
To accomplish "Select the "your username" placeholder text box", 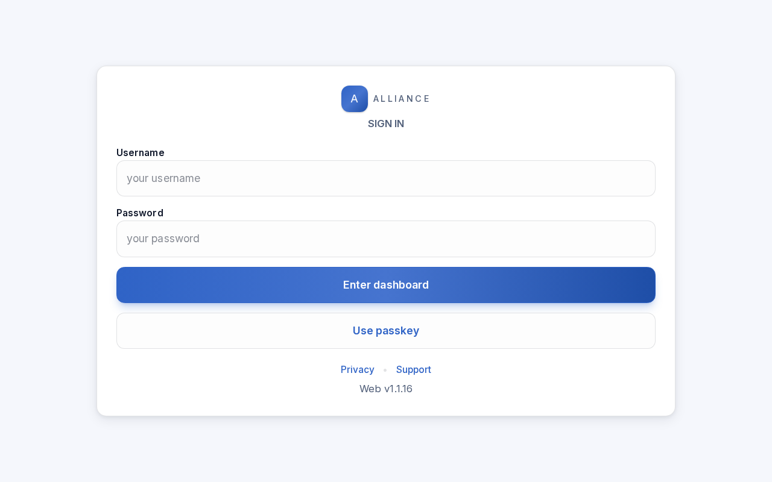I will point(386,178).
